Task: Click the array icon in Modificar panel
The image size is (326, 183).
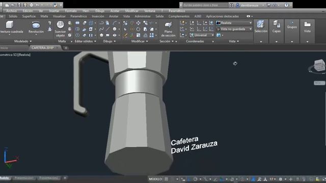Action: coord(152,35)
